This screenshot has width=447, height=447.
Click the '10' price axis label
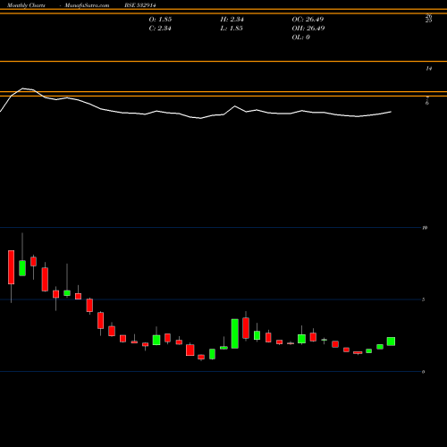pyautogui.click(x=425, y=228)
